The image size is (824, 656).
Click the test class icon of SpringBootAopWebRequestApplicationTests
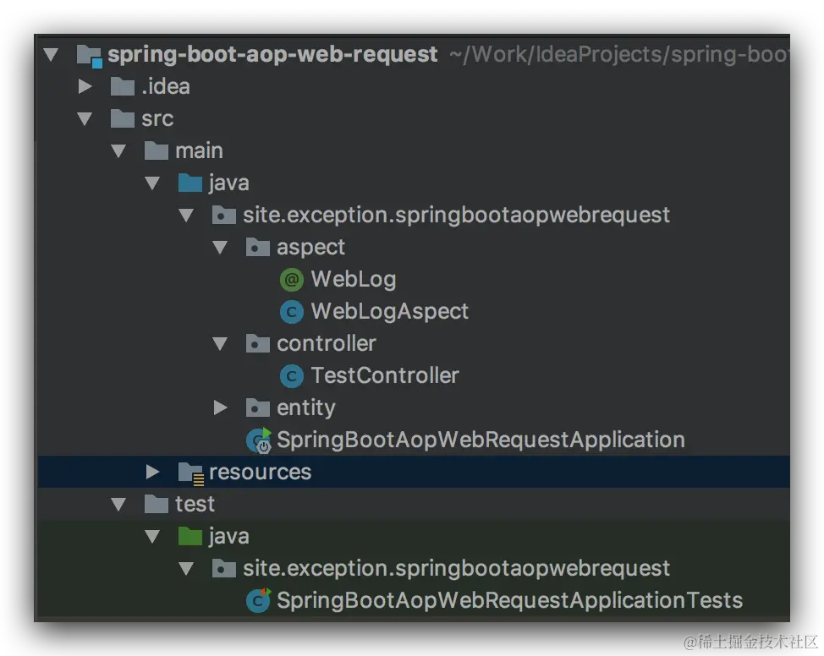[x=258, y=600]
